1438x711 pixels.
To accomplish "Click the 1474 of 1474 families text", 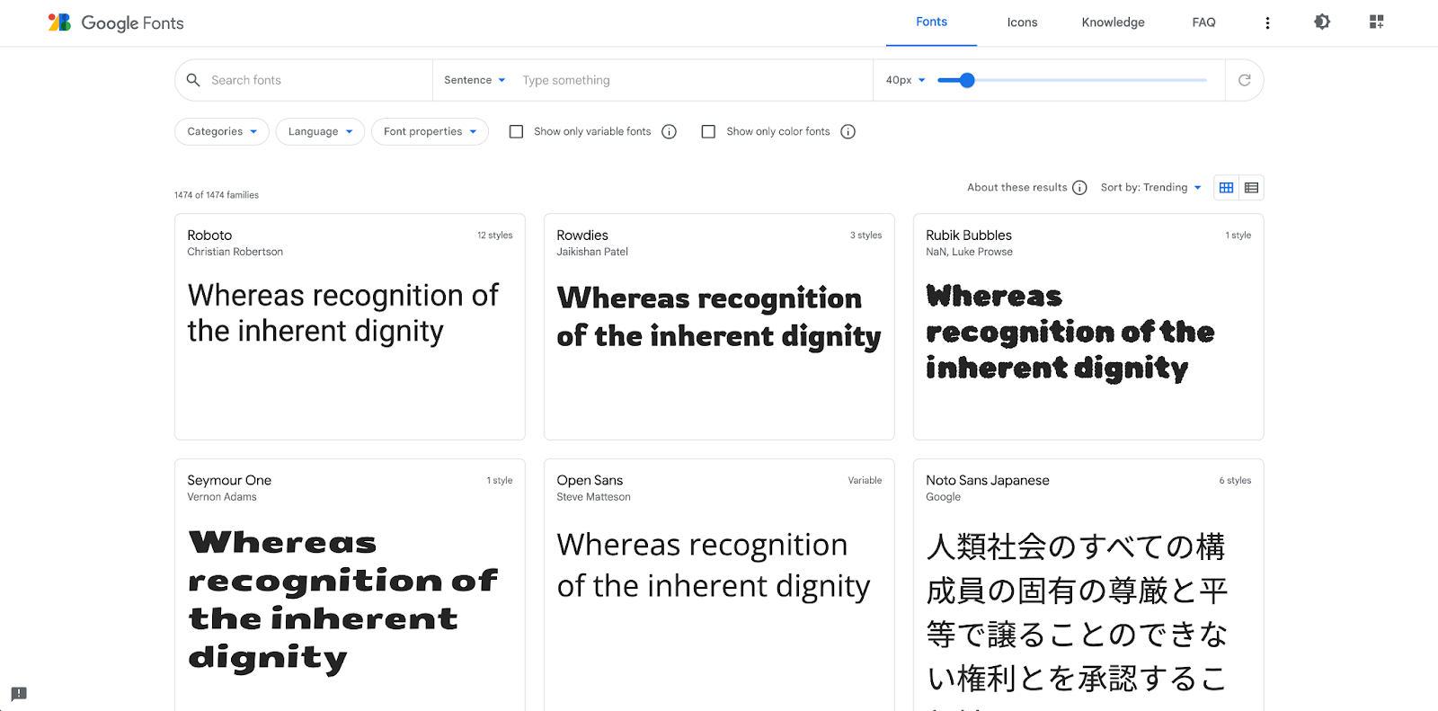I will tap(217, 195).
